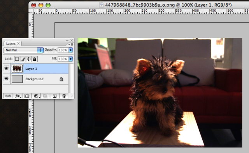
Task: Link layers using chain icon
Action: coord(8,96)
